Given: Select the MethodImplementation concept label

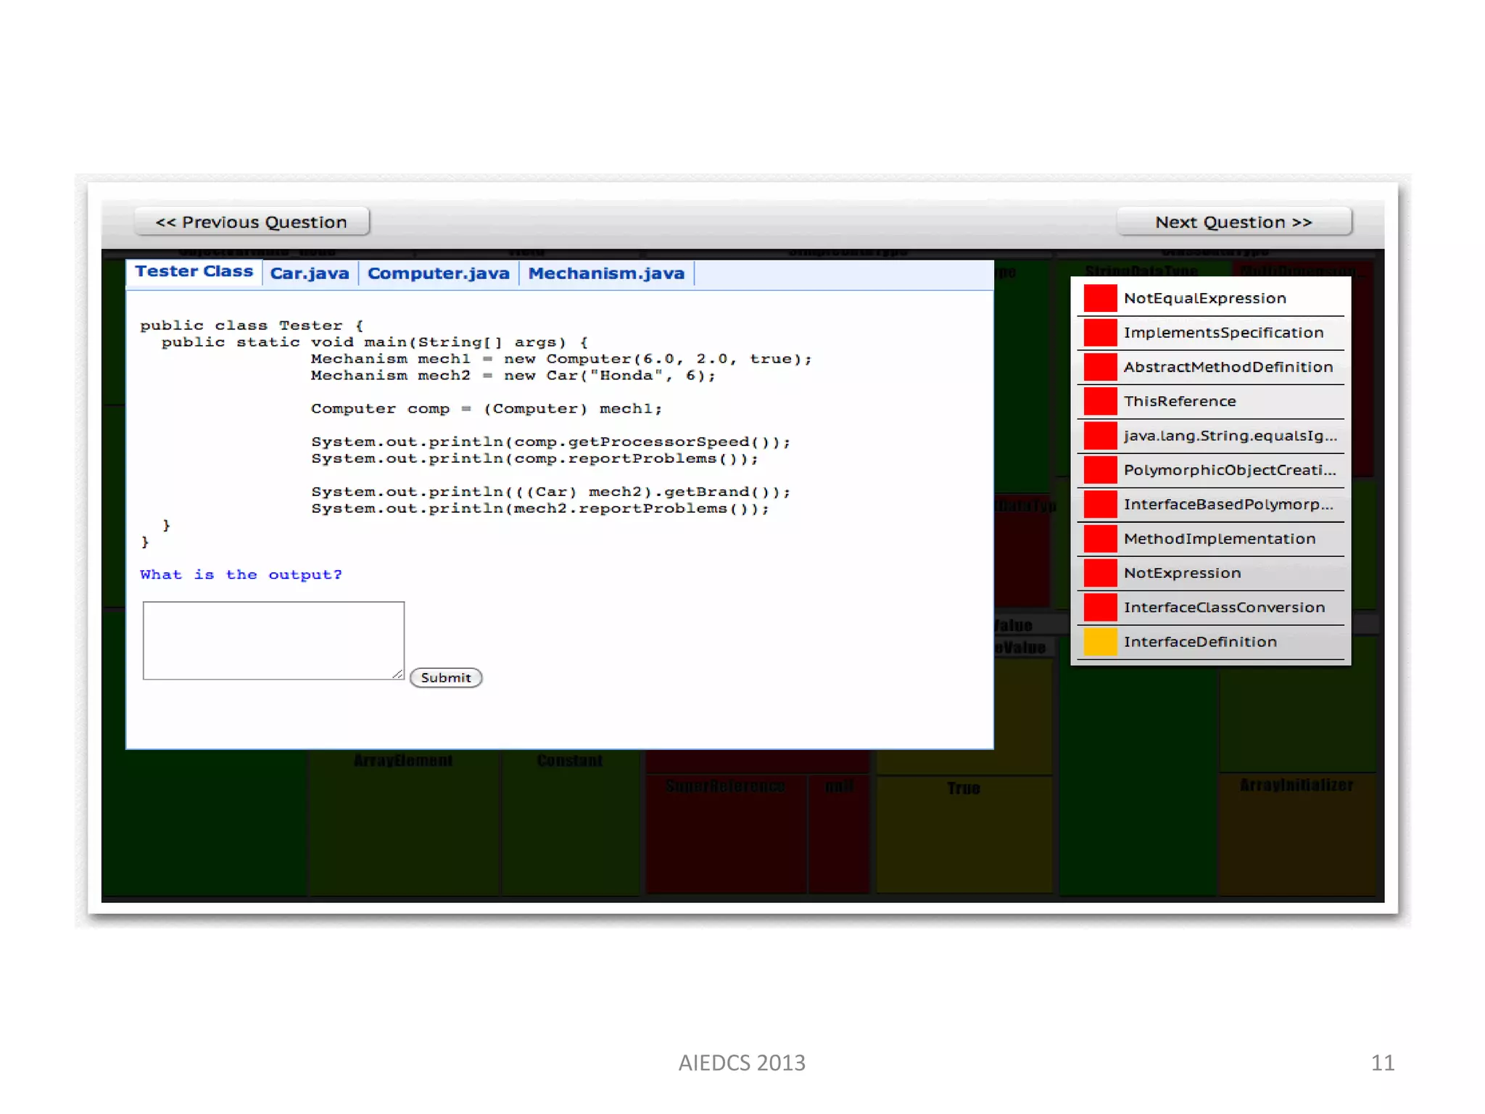Looking at the screenshot, I should click(x=1220, y=538).
